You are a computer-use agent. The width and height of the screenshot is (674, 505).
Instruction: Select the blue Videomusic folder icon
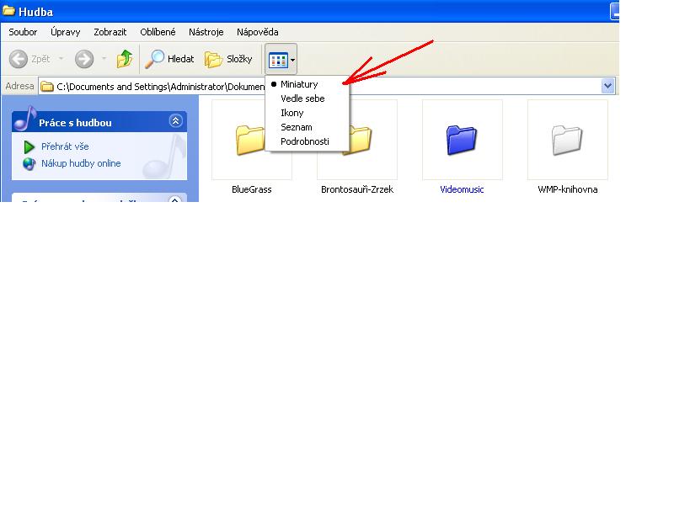pos(462,140)
